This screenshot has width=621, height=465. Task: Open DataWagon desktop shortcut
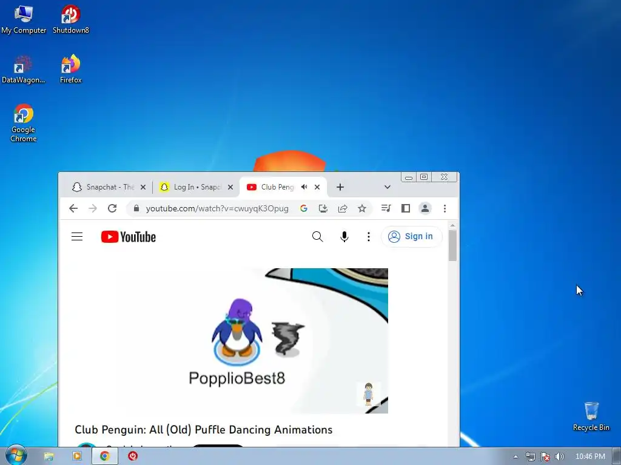coord(24,70)
